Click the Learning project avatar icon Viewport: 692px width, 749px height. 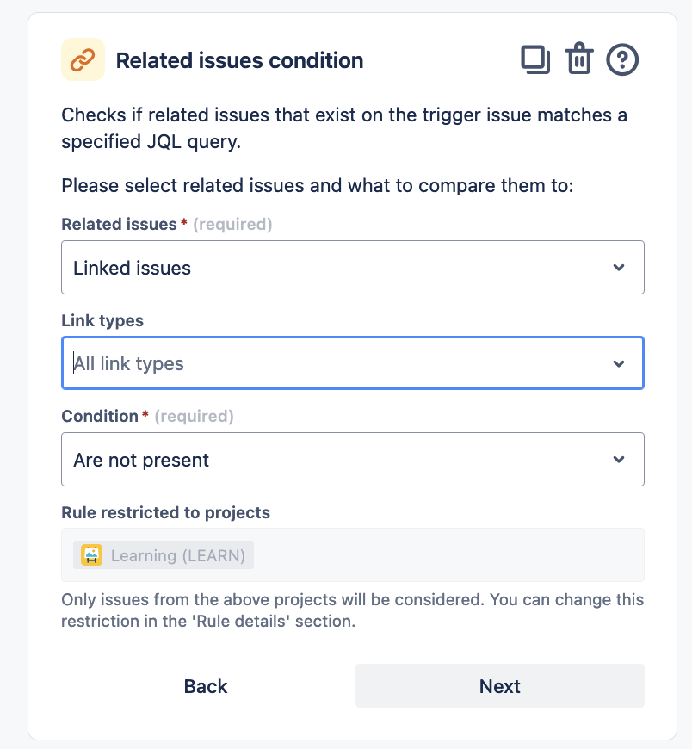91,555
